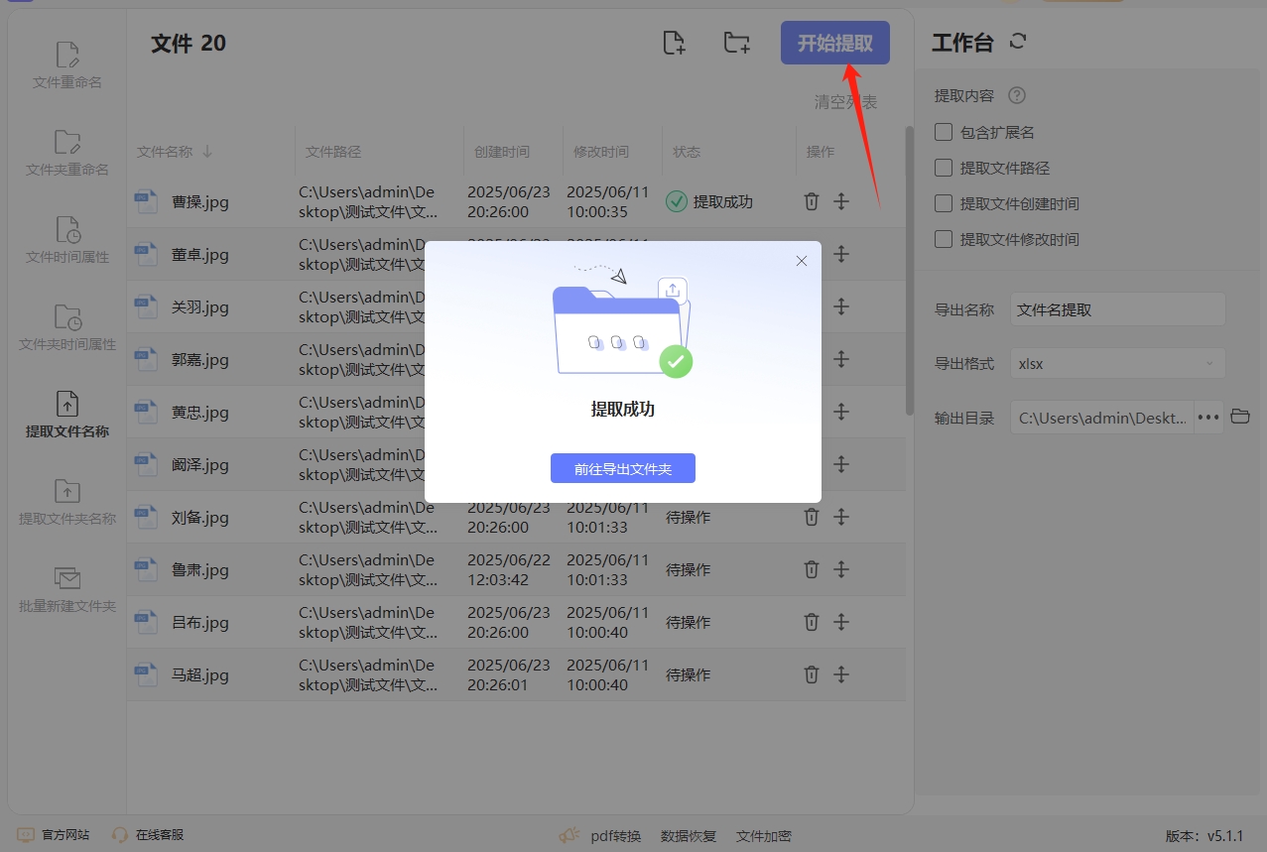Delete the 鲁肃.jpg row with trash icon
1267x852 pixels.
coord(812,569)
